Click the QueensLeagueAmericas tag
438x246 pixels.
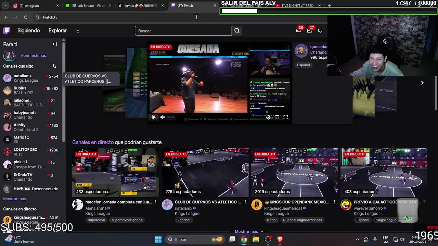coord(302,220)
